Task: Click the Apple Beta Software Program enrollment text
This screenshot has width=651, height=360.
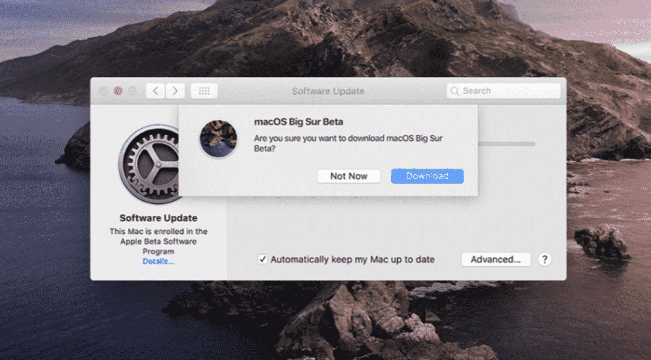Action: tap(158, 241)
